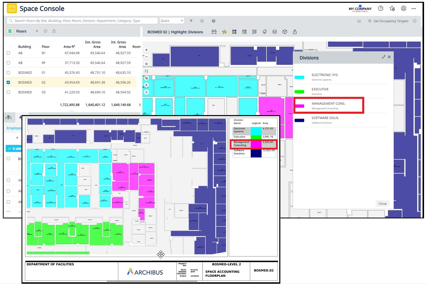The width and height of the screenshot is (428, 284).
Task: Select the Electronic Sys. division entry
Action: pos(325,77)
